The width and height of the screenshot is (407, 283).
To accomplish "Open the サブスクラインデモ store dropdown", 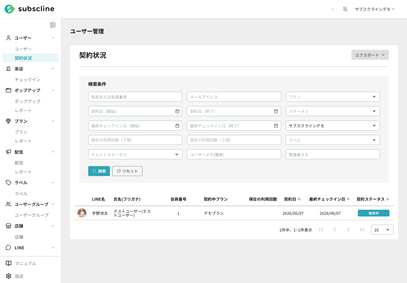I will tap(333, 126).
